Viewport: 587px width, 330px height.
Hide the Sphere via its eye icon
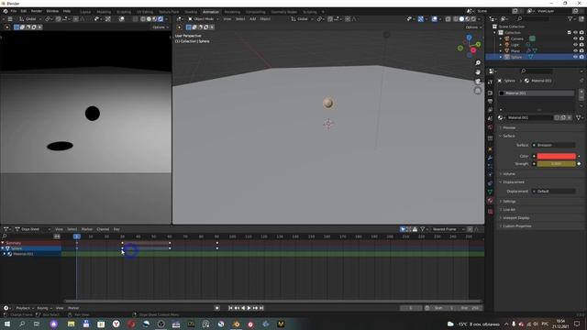click(x=575, y=57)
